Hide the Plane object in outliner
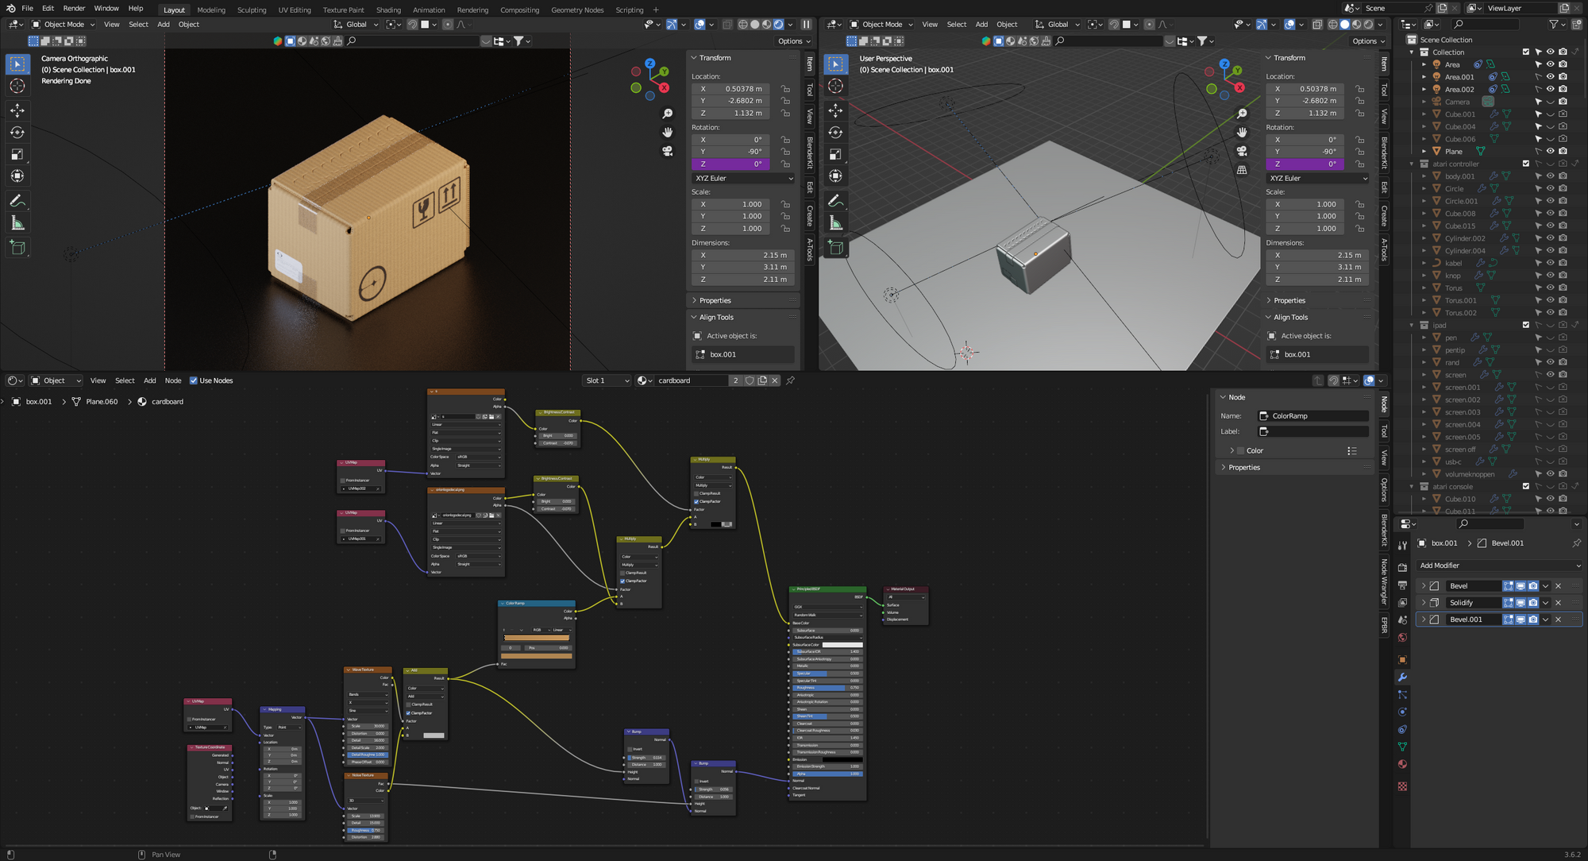 click(1550, 151)
